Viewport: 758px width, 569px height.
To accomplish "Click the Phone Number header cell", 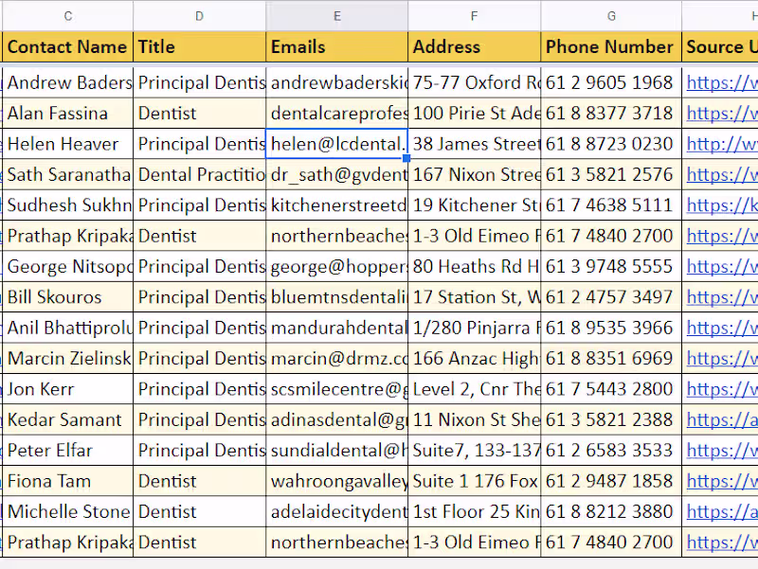I will tap(611, 46).
